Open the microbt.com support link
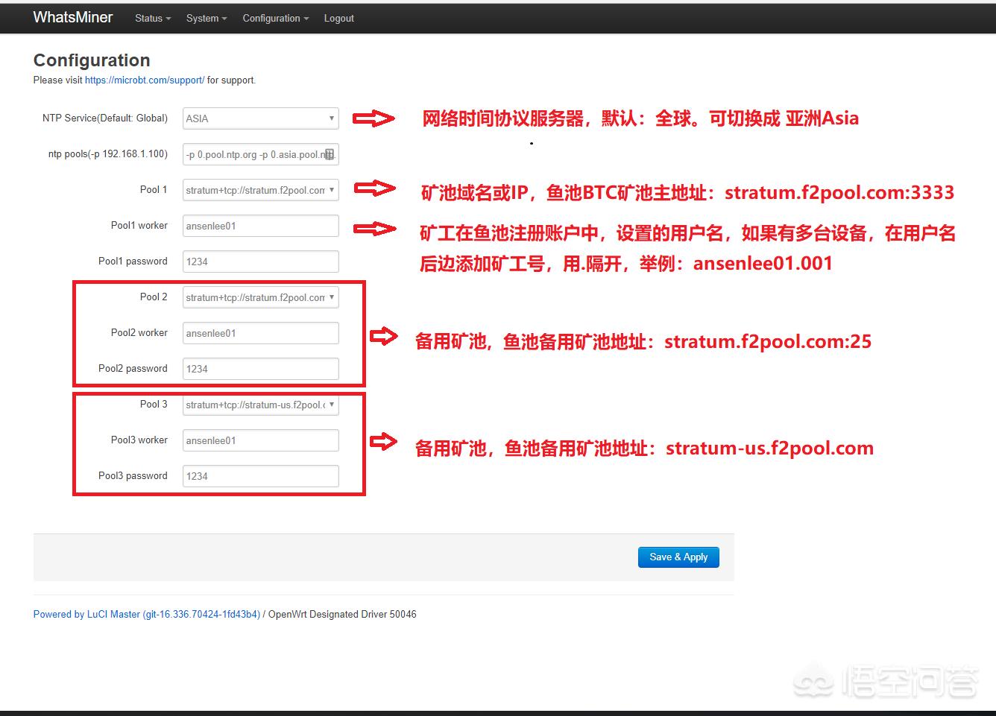The width and height of the screenshot is (996, 716). (145, 80)
